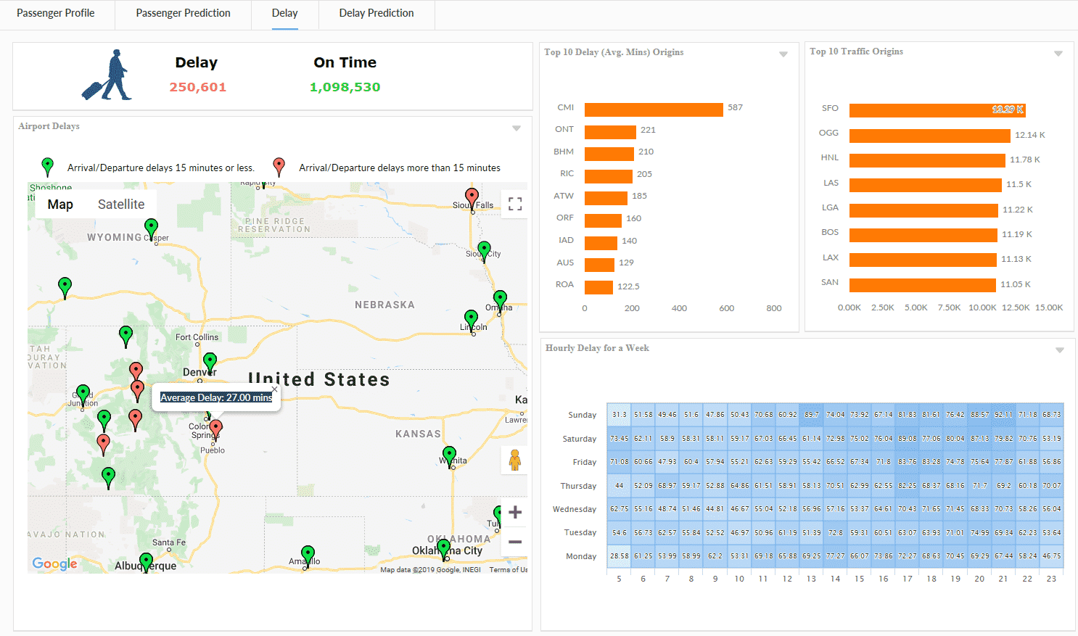Switch map to Satellite view

coord(121,205)
